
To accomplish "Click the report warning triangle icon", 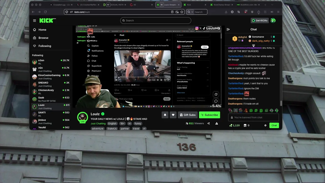I will [217, 123].
